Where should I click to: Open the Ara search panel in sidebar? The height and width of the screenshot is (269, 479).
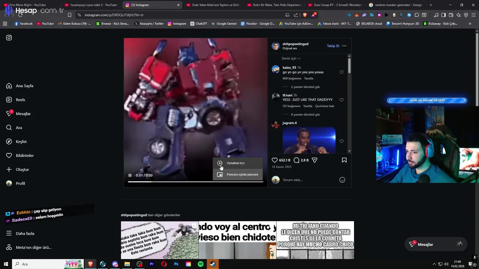[14, 128]
